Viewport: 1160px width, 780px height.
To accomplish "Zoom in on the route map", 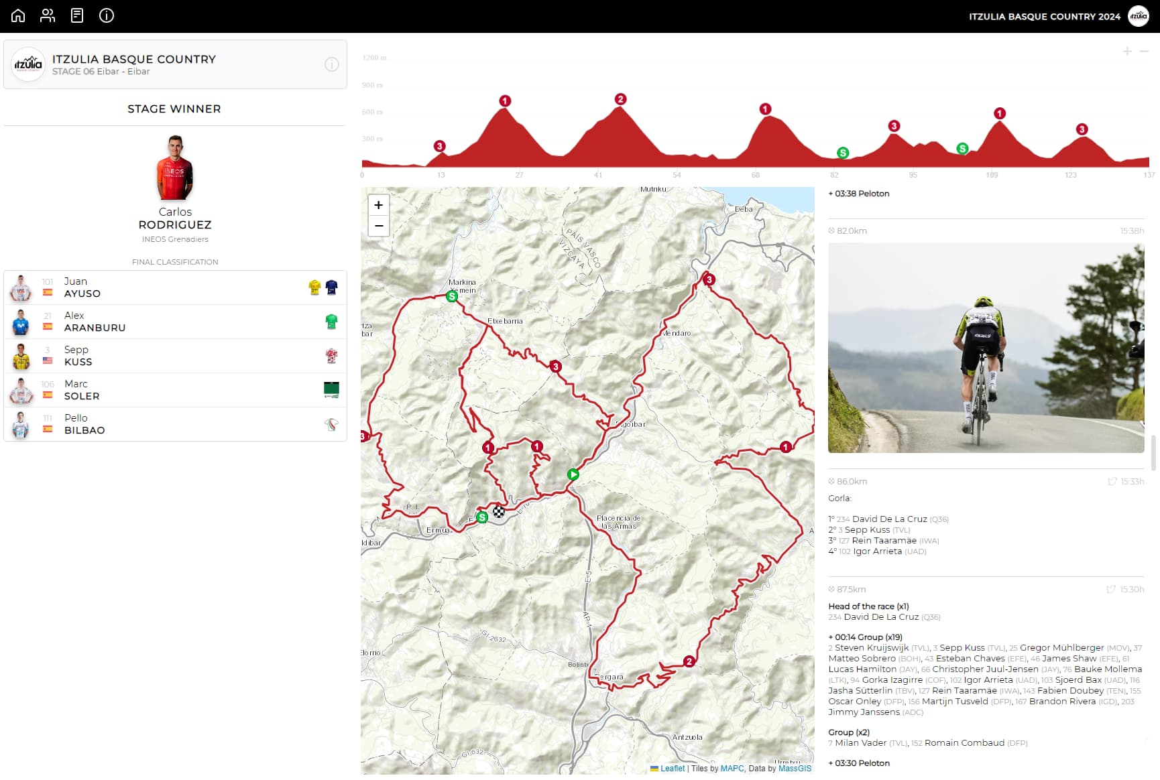I will pyautogui.click(x=379, y=205).
